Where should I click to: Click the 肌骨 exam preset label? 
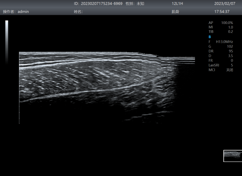(x=175, y=12)
